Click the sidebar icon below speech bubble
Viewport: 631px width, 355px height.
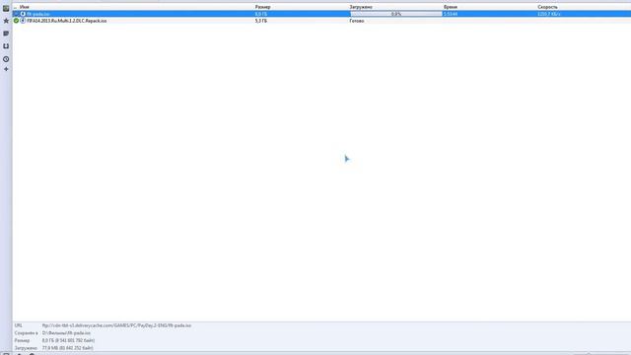(x=6, y=46)
